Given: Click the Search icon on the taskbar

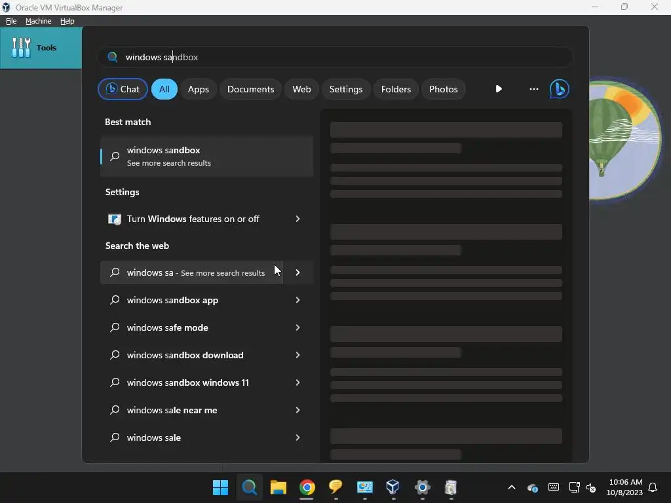Looking at the screenshot, I should pyautogui.click(x=250, y=487).
